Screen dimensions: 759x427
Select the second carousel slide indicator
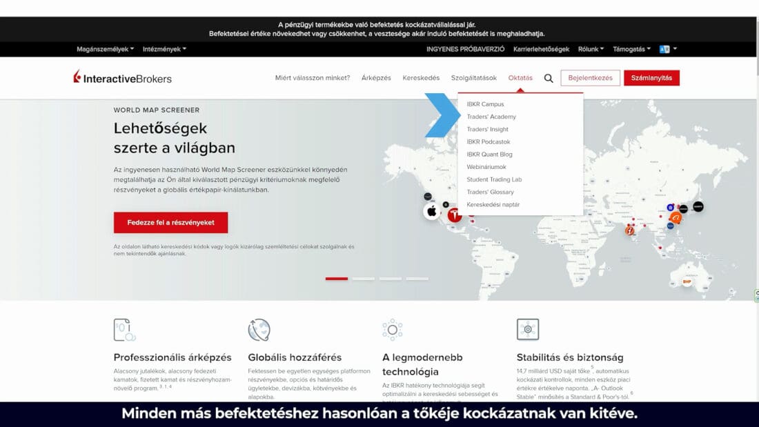point(364,279)
